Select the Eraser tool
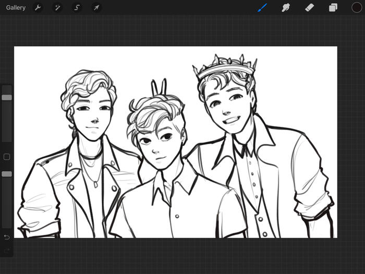The height and width of the screenshot is (274, 365). (309, 8)
